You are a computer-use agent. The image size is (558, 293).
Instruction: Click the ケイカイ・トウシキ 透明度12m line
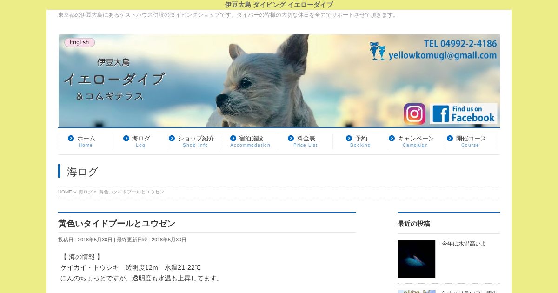[131, 267]
